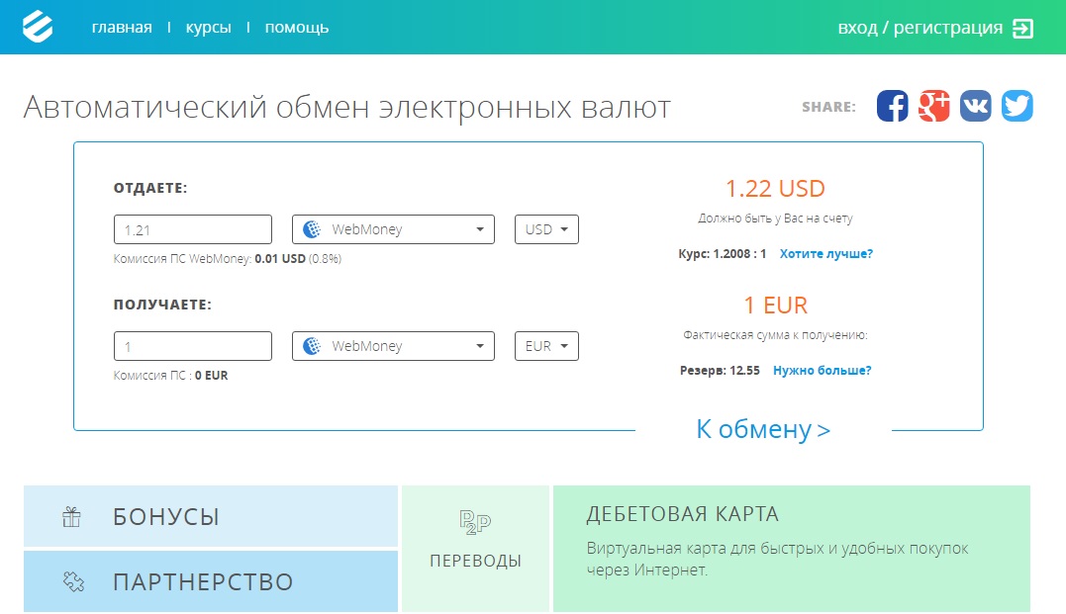Viewport: 1066px width, 614px height.
Task: Share on VK
Action: (x=976, y=106)
